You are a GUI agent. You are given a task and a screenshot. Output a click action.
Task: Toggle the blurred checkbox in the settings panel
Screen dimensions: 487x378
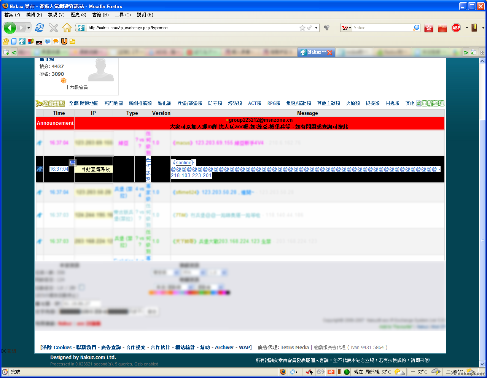(82, 287)
